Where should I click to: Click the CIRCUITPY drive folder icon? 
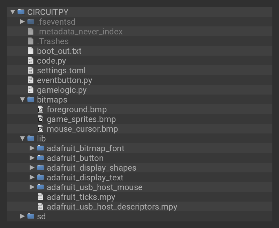[21, 12]
